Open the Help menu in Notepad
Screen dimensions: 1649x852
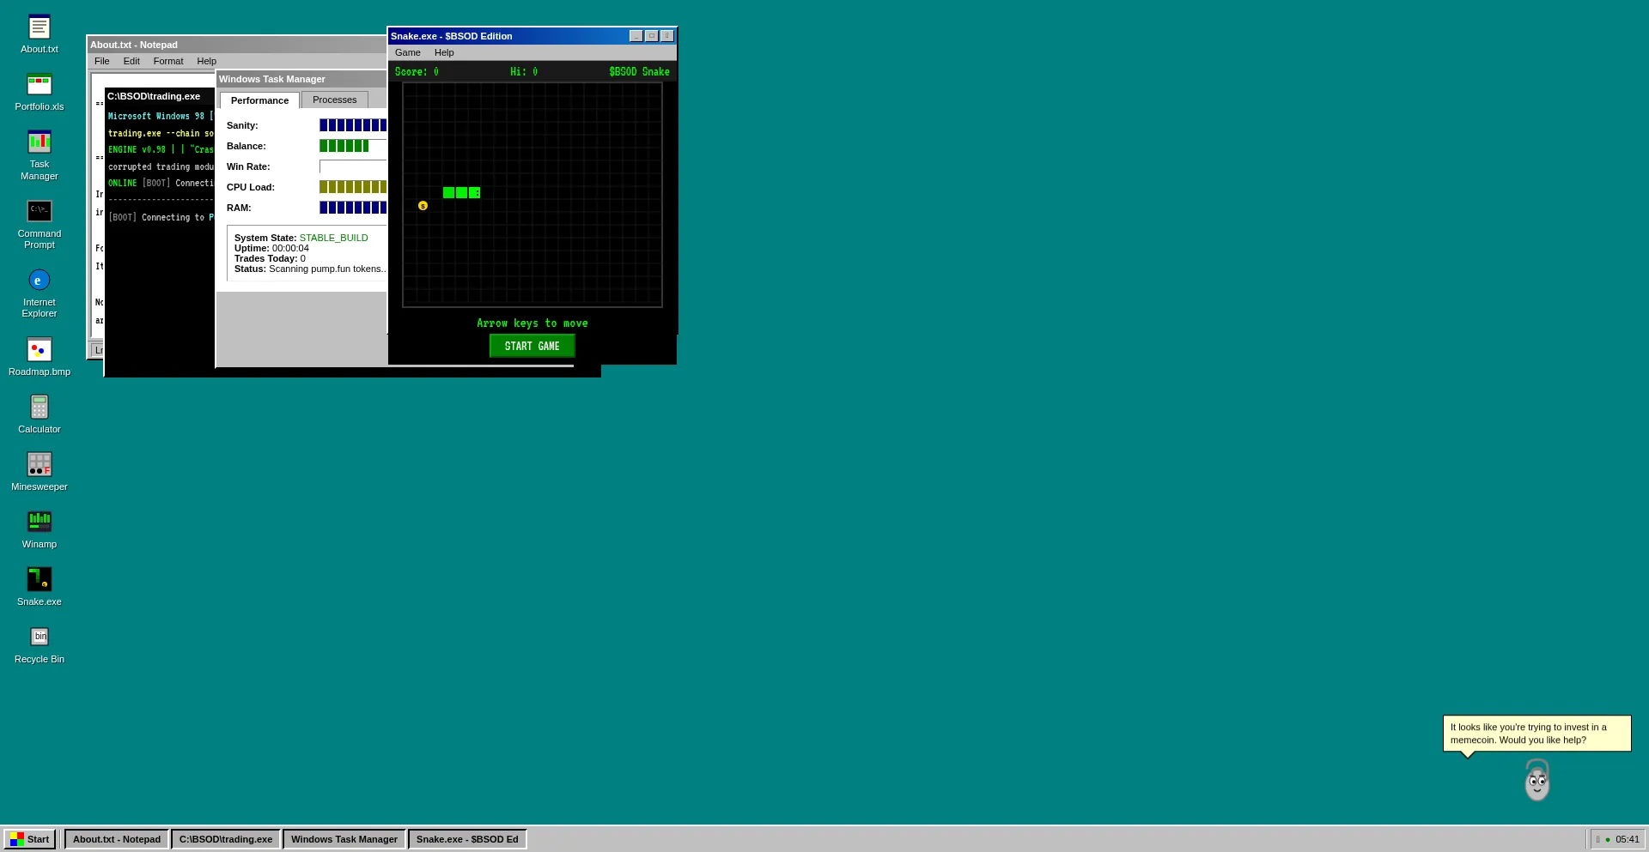206,61
